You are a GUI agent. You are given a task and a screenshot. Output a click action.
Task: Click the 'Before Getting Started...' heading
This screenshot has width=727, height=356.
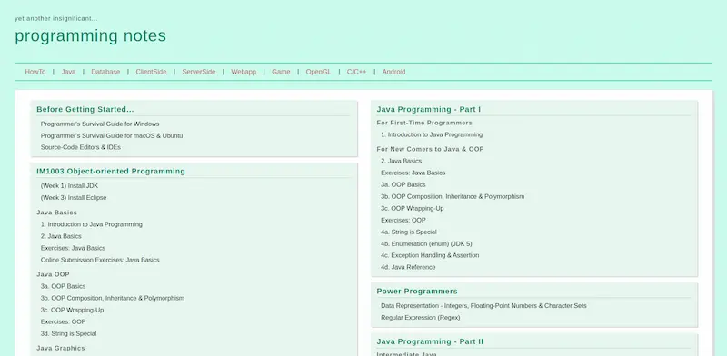pos(85,109)
